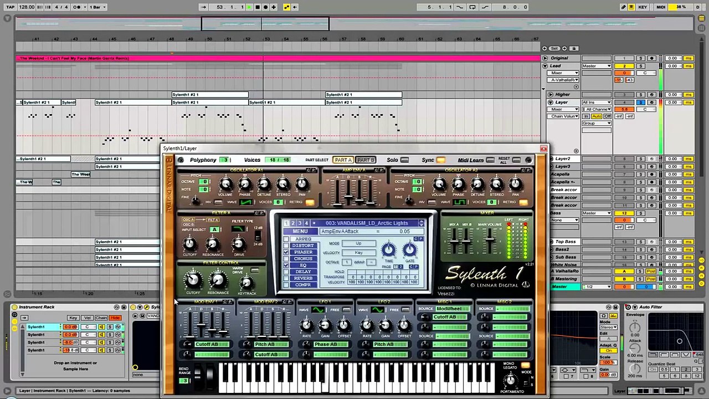Click the Mixer Main Volume slider
The width and height of the screenshot is (709, 399).
point(490,240)
